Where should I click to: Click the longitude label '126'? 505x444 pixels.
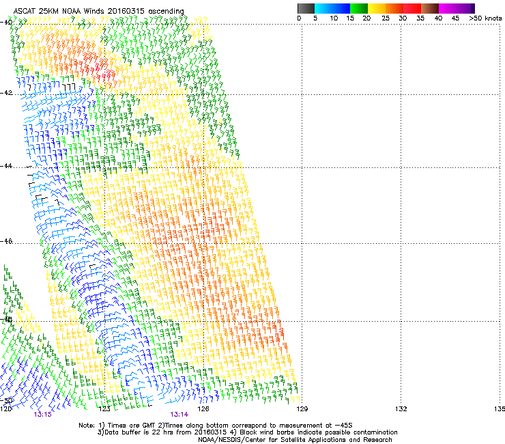[203, 409]
